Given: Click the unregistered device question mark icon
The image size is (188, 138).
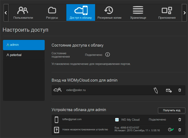Looking at the screenshot, I should (x=57, y=130).
